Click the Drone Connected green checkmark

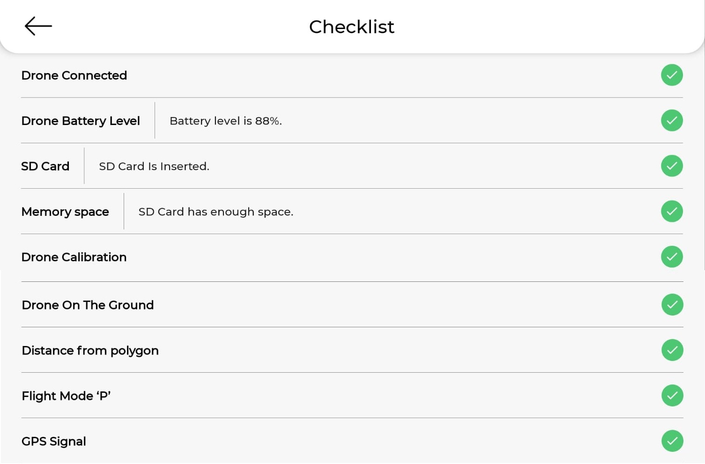click(x=672, y=75)
